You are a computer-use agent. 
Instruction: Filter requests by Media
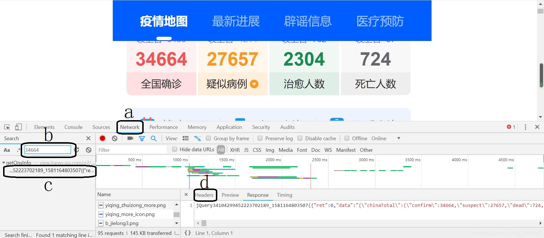pos(286,150)
